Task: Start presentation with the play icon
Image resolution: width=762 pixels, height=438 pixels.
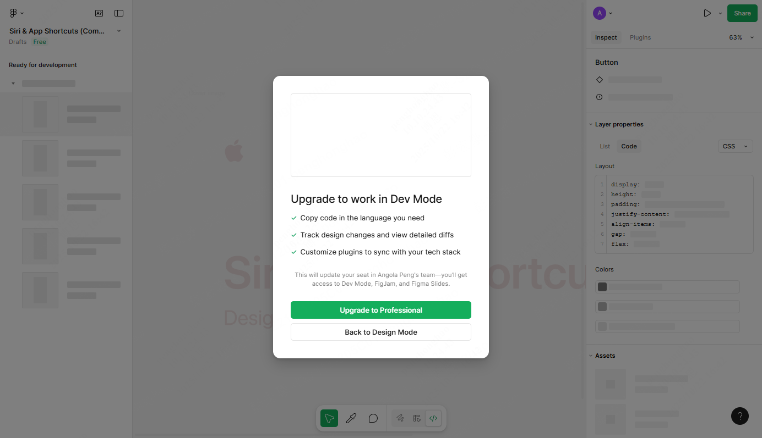Action: pyautogui.click(x=707, y=13)
